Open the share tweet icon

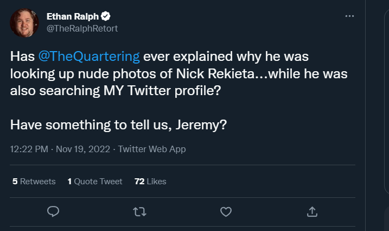click(x=312, y=211)
